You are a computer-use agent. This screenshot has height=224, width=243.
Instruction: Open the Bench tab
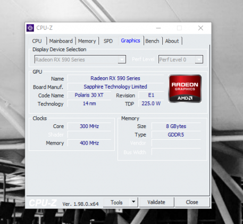pos(152,41)
